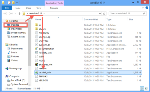
Task: Open System Reserved drive in navigation pane
Action: [x=19, y=84]
